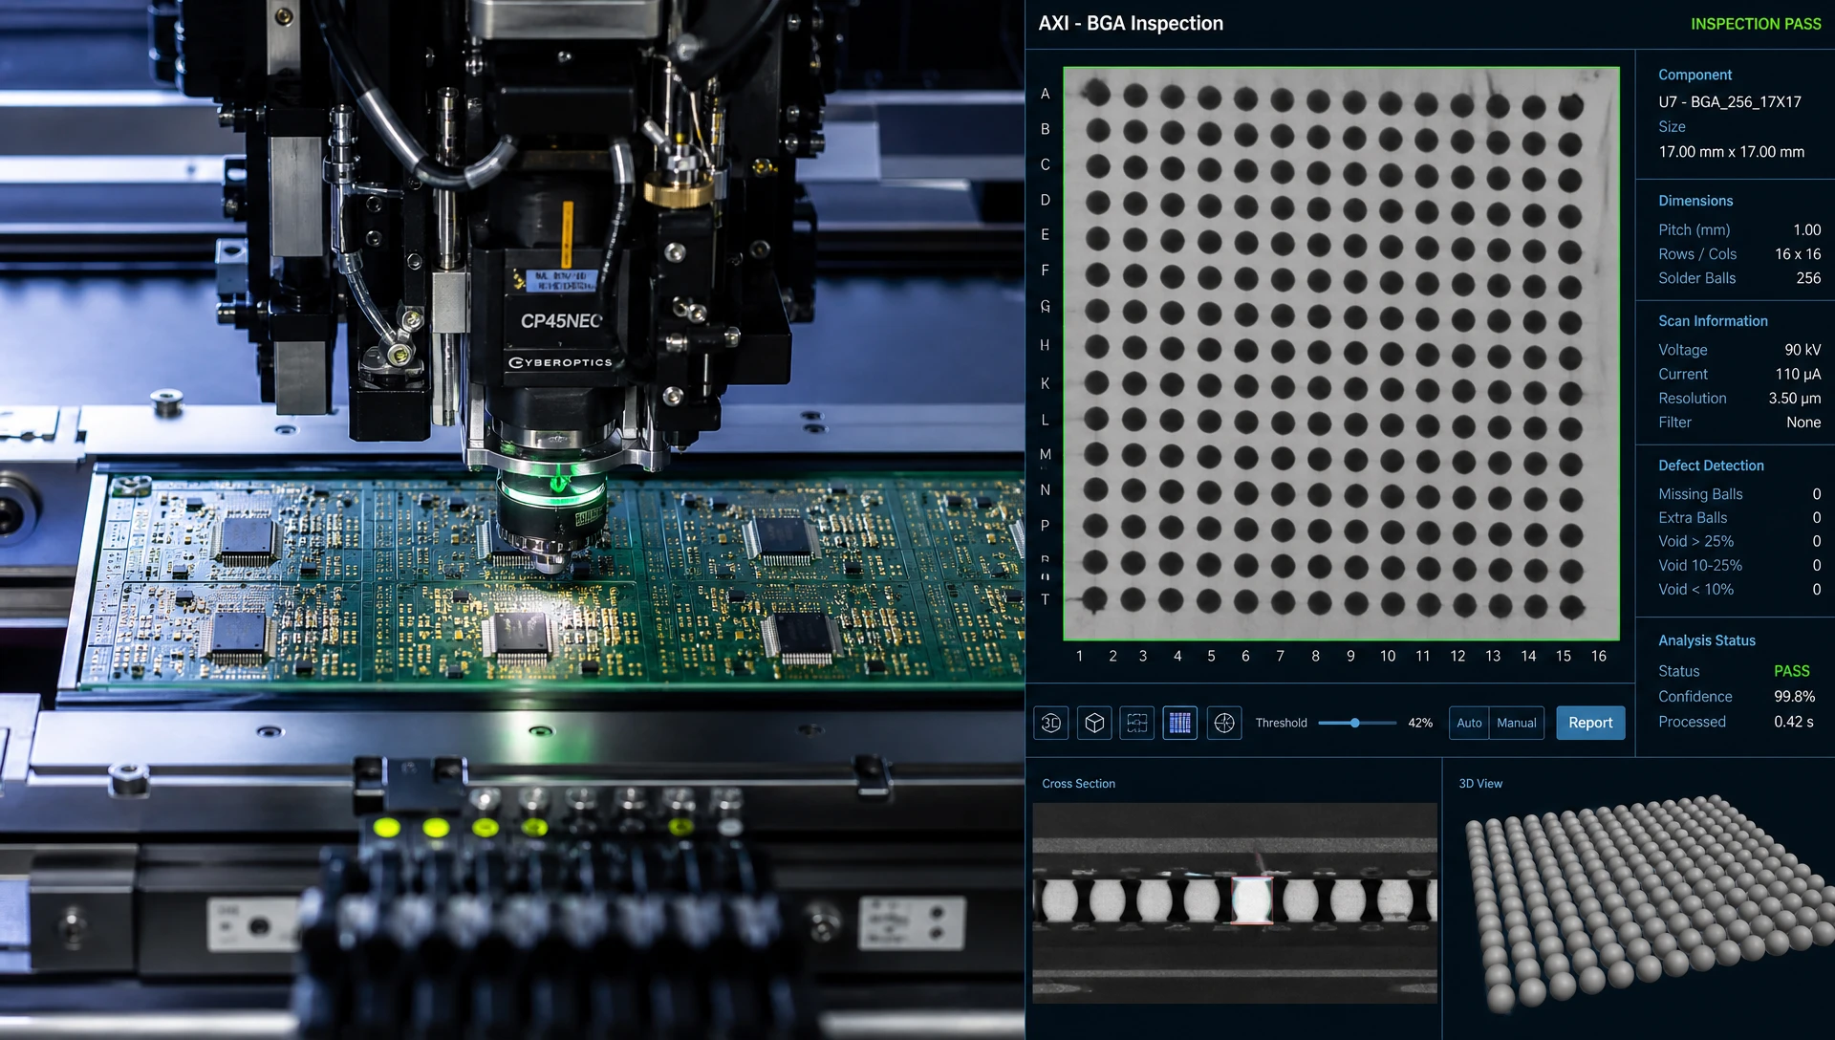1835x1040 pixels.
Task: Click column label 8 under the grid
Action: 1315,656
